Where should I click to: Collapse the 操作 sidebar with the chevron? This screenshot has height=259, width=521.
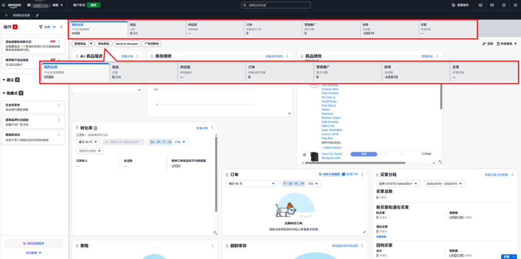pyautogui.click(x=61, y=27)
